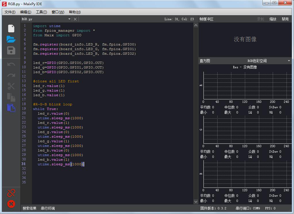Viewport: 294px width, 214px height.
Task: Click the Res - 没有图像 label
Action: pos(245,67)
